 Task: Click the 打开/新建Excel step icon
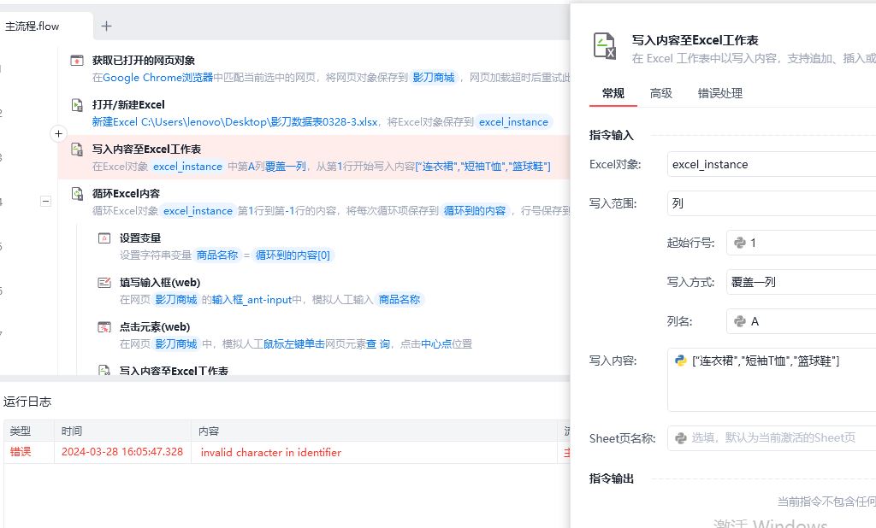[x=77, y=105]
